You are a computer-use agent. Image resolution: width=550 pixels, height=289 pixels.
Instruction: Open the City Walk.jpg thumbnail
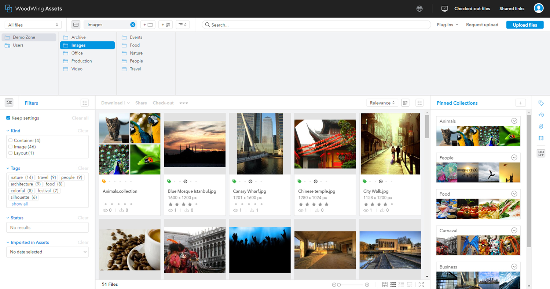(390, 144)
